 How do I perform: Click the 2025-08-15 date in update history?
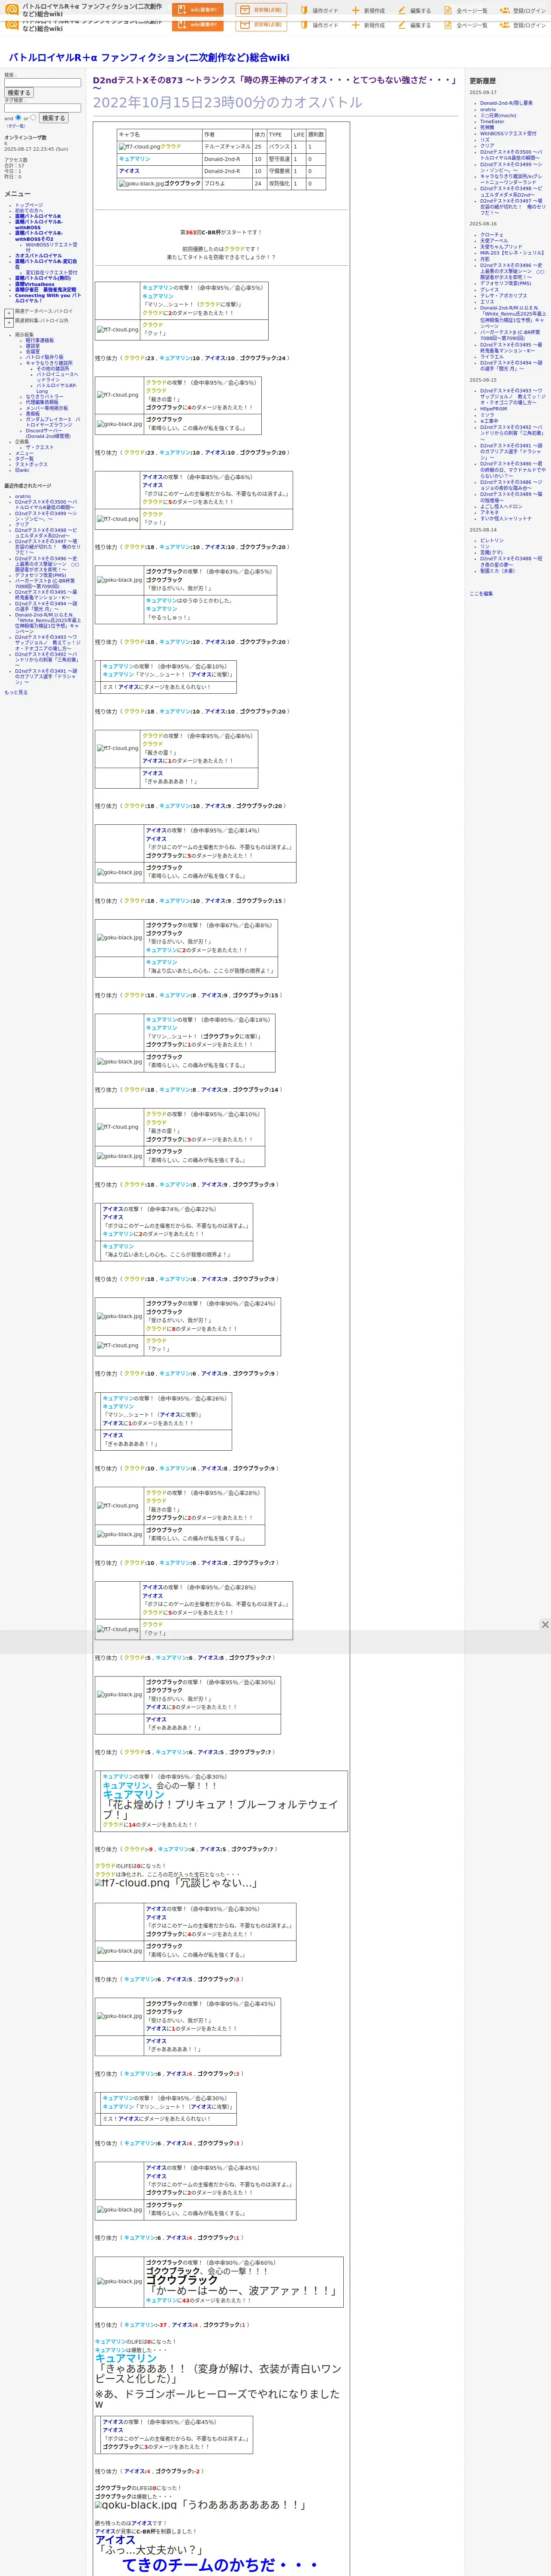point(483,380)
